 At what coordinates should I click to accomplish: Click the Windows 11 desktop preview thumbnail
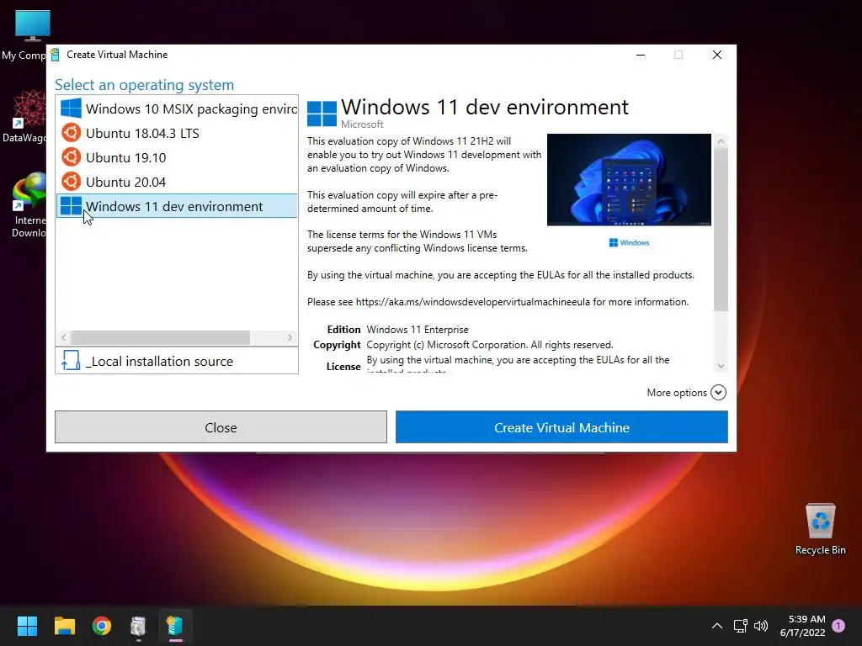629,180
